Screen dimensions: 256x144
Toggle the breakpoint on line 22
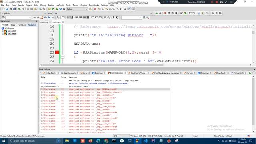(x=57, y=52)
